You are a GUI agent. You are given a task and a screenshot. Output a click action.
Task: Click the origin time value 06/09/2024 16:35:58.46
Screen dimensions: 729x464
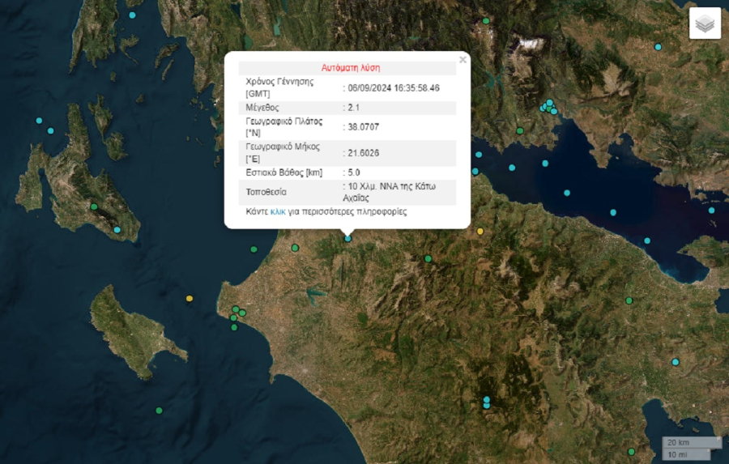(394, 87)
